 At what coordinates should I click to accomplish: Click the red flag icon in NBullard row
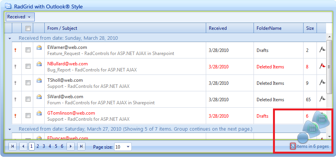point(322,66)
